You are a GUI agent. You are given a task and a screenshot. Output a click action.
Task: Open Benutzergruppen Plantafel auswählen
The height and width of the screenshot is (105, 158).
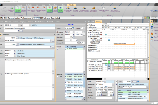point(84,9)
